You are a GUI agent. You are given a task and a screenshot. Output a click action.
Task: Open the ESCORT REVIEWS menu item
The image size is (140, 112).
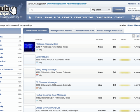[84, 17]
